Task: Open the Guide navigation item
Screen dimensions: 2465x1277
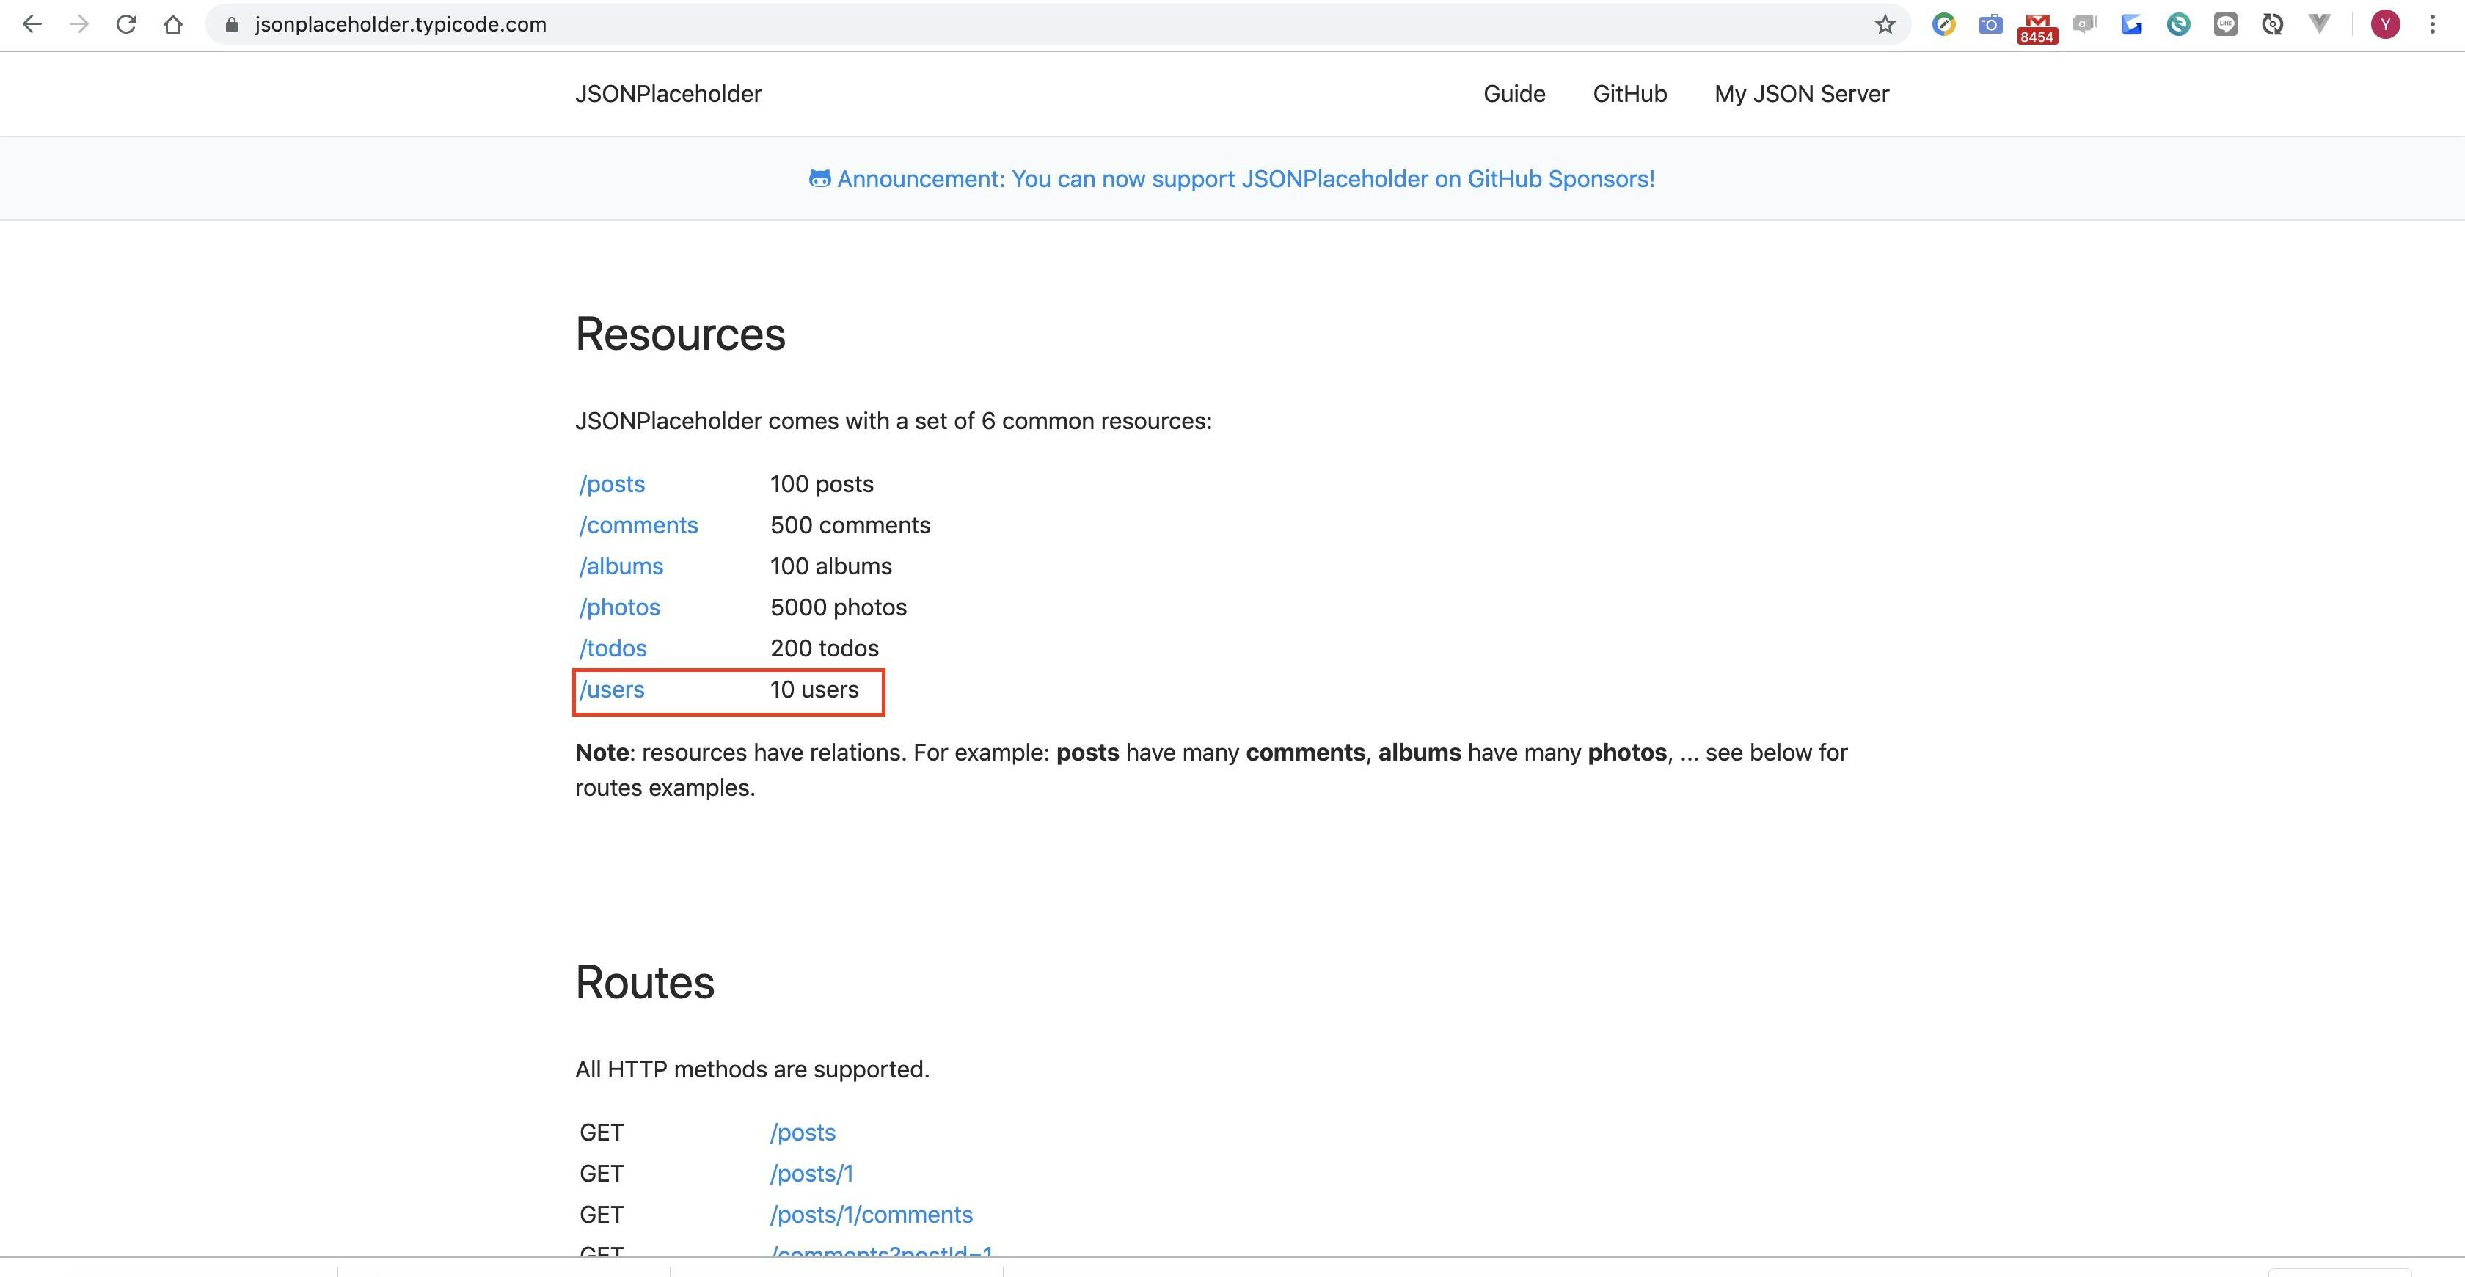Action: tap(1513, 94)
